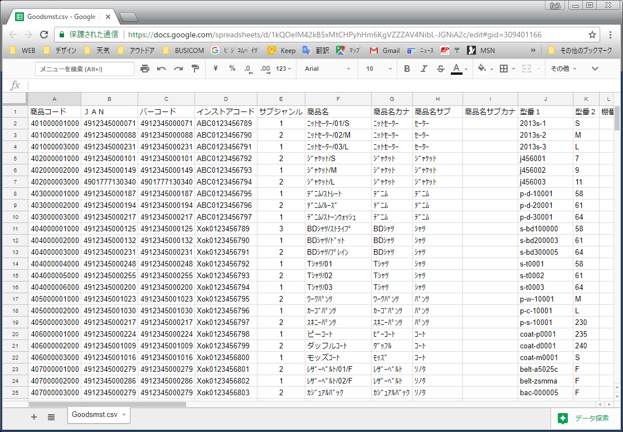Select the paint format roller tool
The image size is (623, 432).
[x=195, y=69]
